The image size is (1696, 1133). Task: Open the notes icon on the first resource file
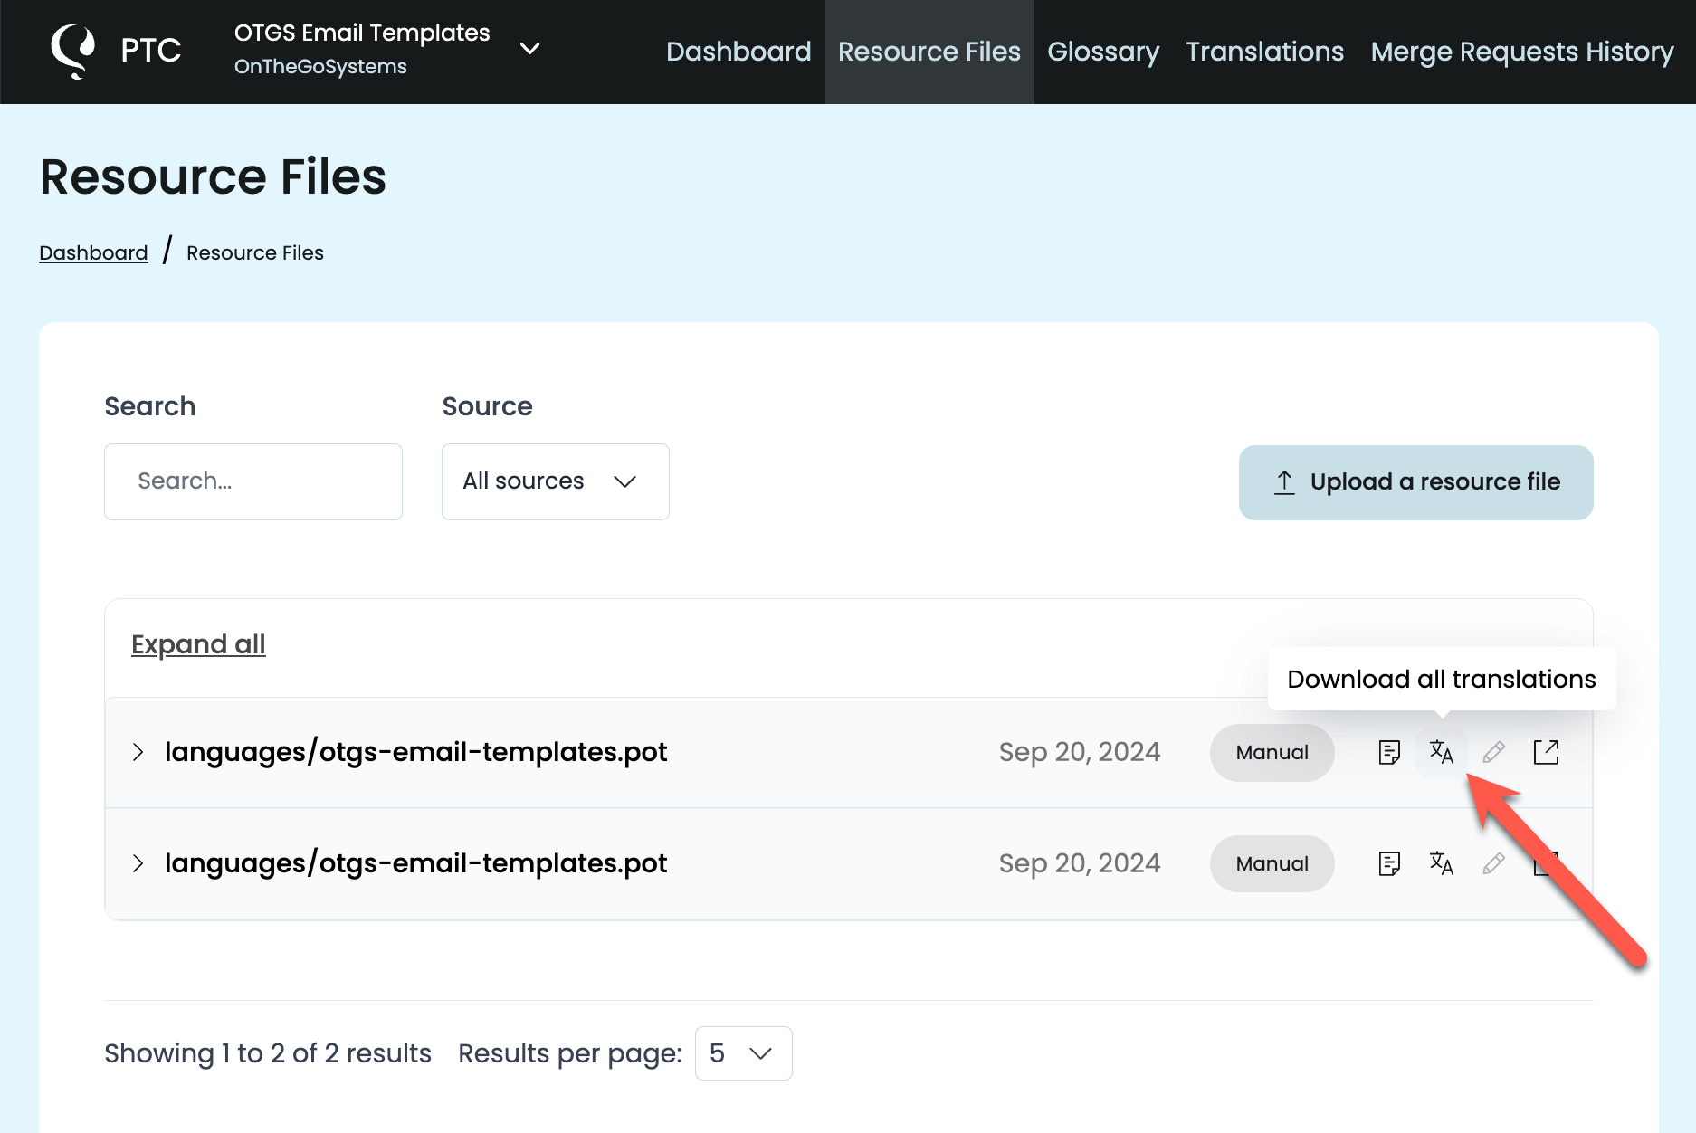[1388, 752]
